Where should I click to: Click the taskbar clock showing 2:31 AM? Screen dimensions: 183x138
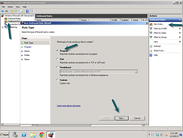pos(174,135)
